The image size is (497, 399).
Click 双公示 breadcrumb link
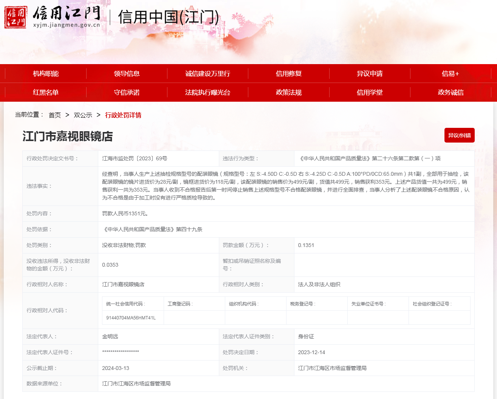click(x=83, y=115)
